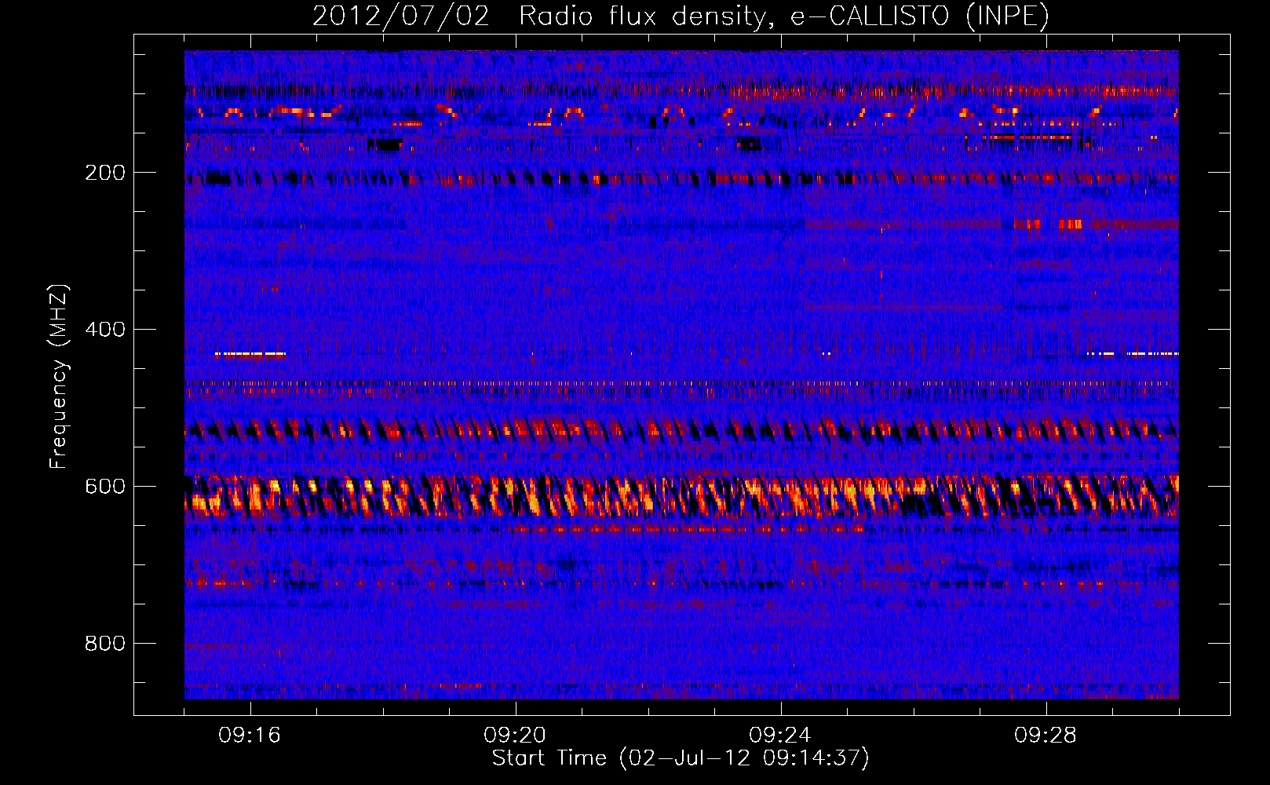Click the plot title '2012/07/02 Radio flux density, e-CALLISTO (INPE)'

(x=681, y=16)
